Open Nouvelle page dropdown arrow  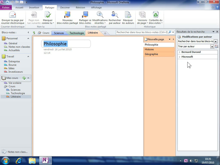coord(170,39)
